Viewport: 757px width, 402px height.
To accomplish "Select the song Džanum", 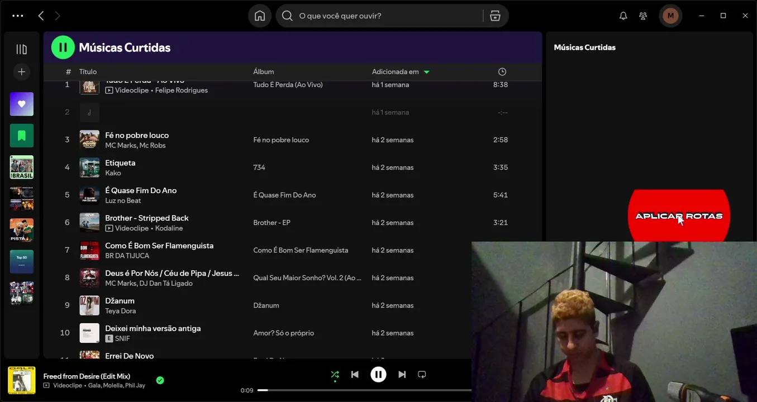I will coord(120,301).
